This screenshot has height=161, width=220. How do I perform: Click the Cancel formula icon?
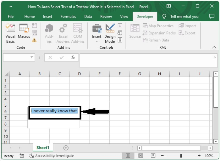point(50,57)
